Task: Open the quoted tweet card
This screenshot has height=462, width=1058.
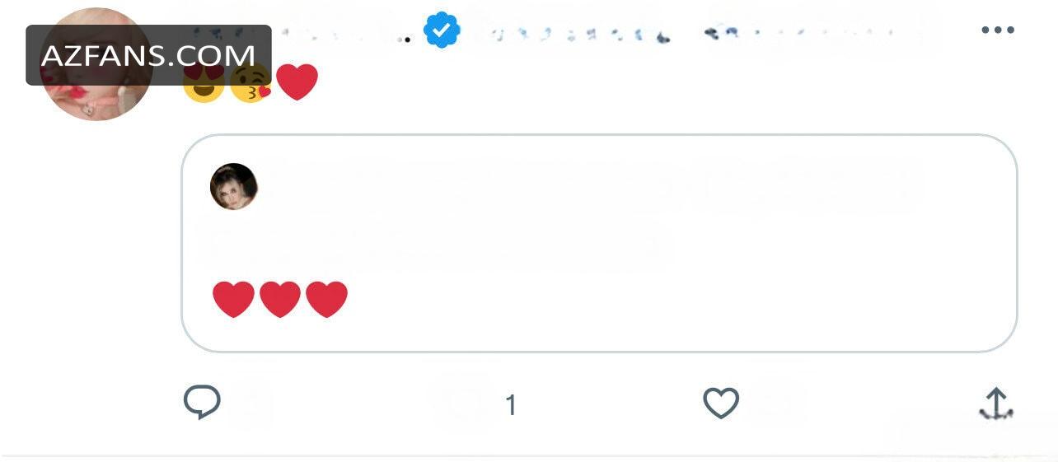Action: point(599,243)
